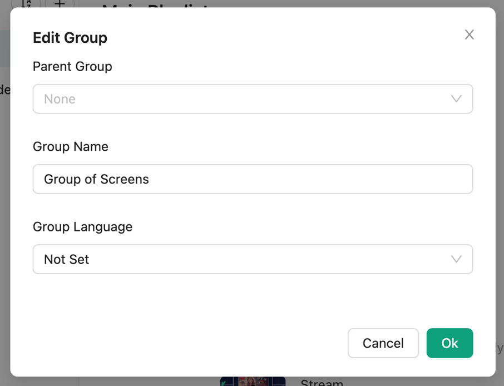Viewport: 504px width, 386px height.
Task: Click the Parent Group field label
Action: pyautogui.click(x=72, y=66)
